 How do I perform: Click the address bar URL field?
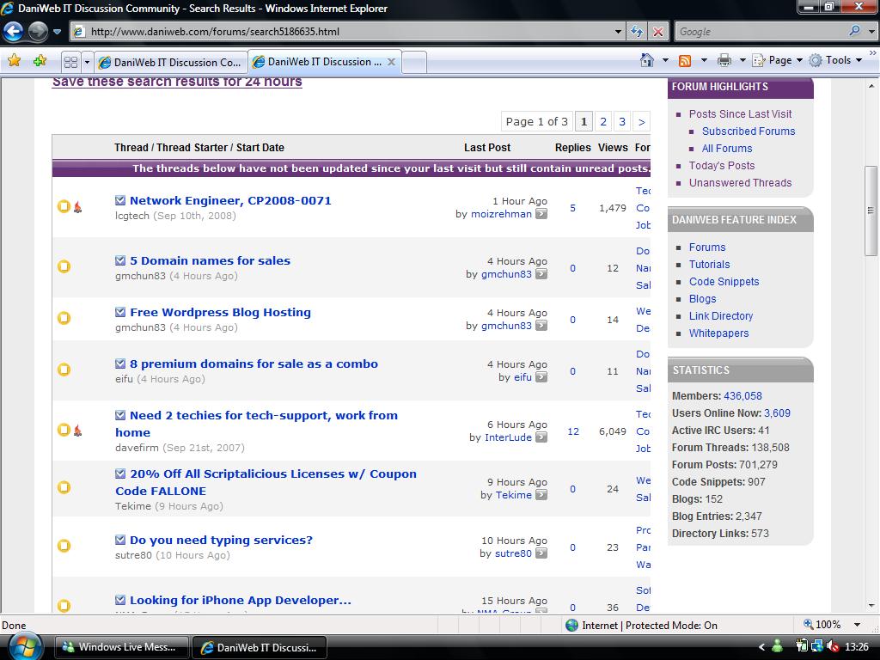[x=348, y=32]
